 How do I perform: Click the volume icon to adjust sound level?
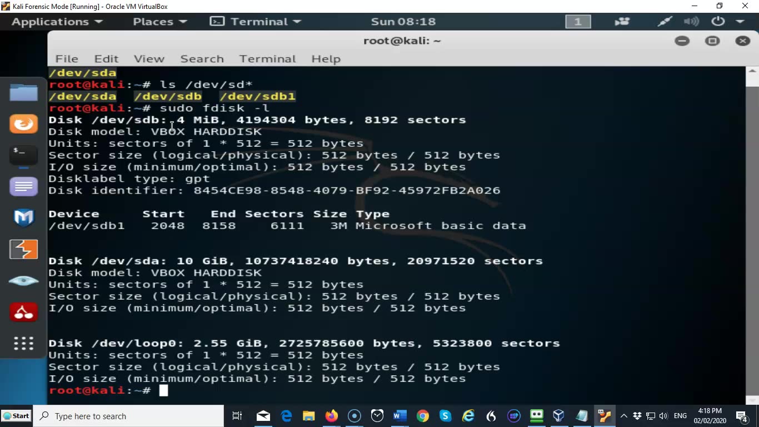[663, 415]
